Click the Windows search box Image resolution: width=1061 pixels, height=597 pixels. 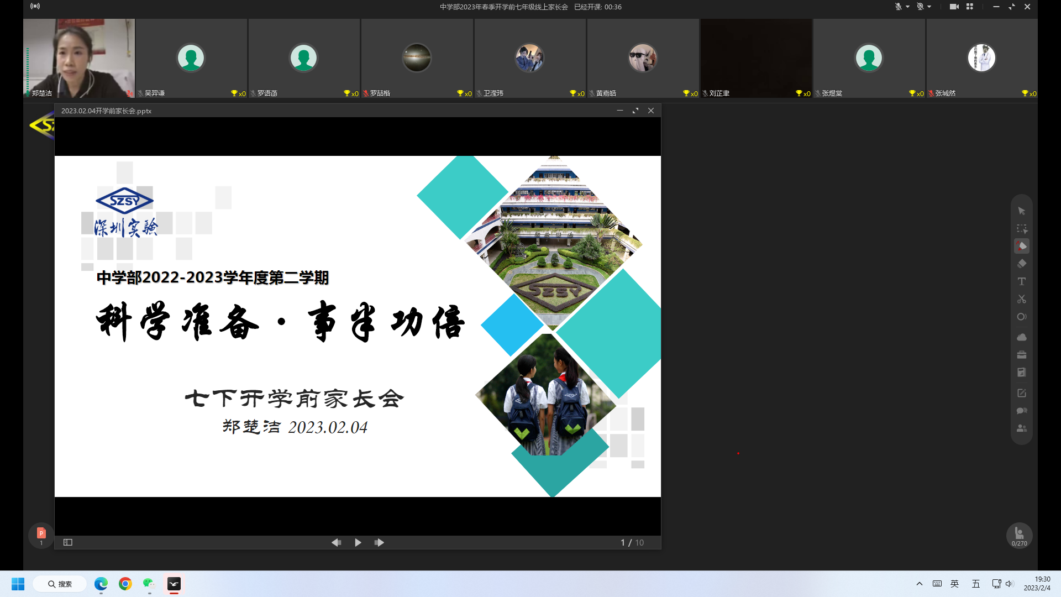pos(60,584)
